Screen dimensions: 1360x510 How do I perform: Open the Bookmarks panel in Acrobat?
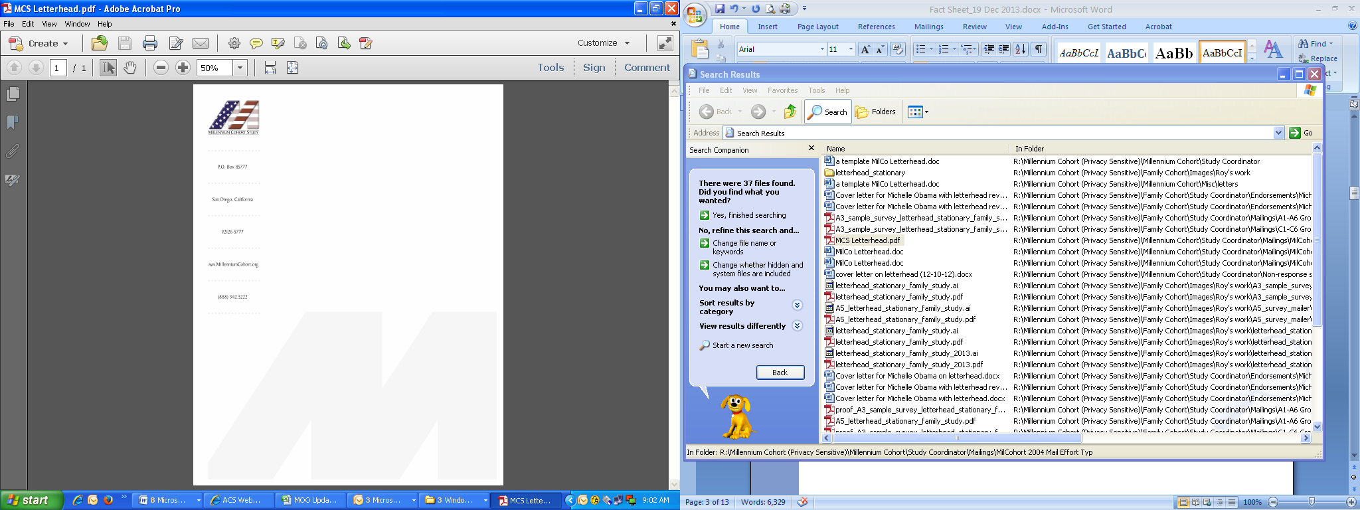pos(13,123)
